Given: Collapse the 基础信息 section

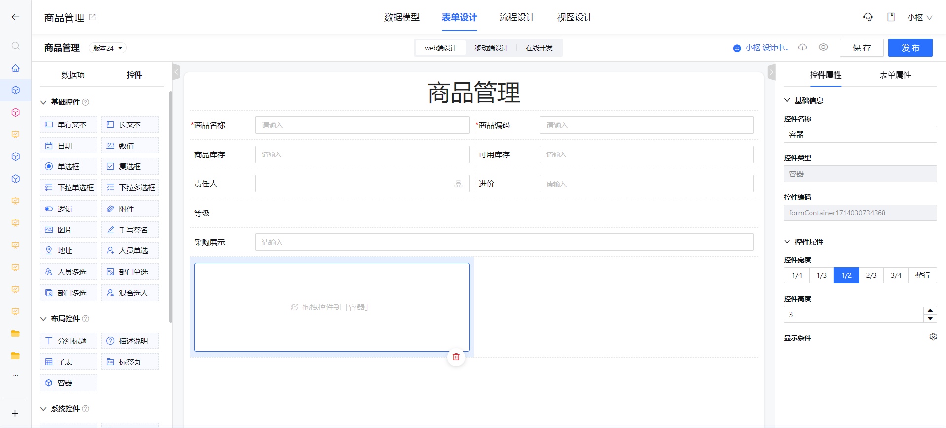Looking at the screenshot, I should 787,100.
